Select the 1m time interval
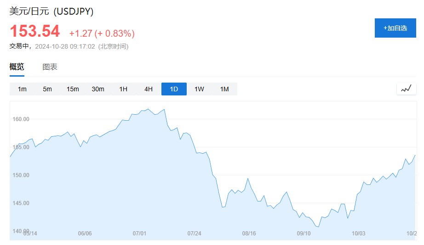 [x=22, y=89]
